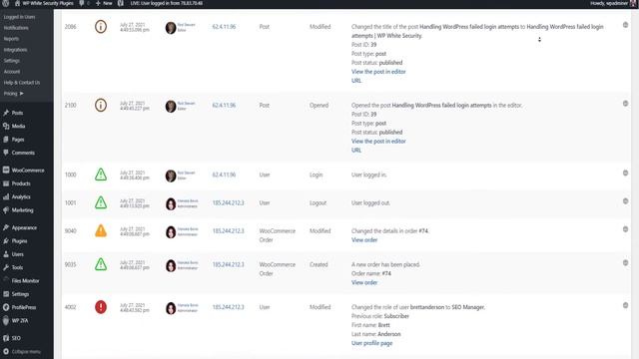
Task: Click the LIVE user logged in notice
Action: (x=167, y=3)
